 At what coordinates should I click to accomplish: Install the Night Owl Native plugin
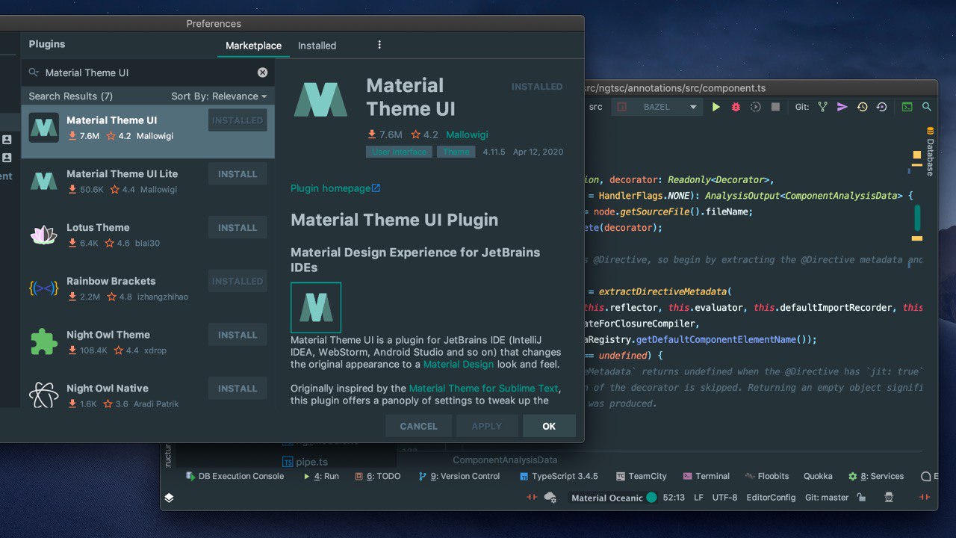tap(238, 389)
